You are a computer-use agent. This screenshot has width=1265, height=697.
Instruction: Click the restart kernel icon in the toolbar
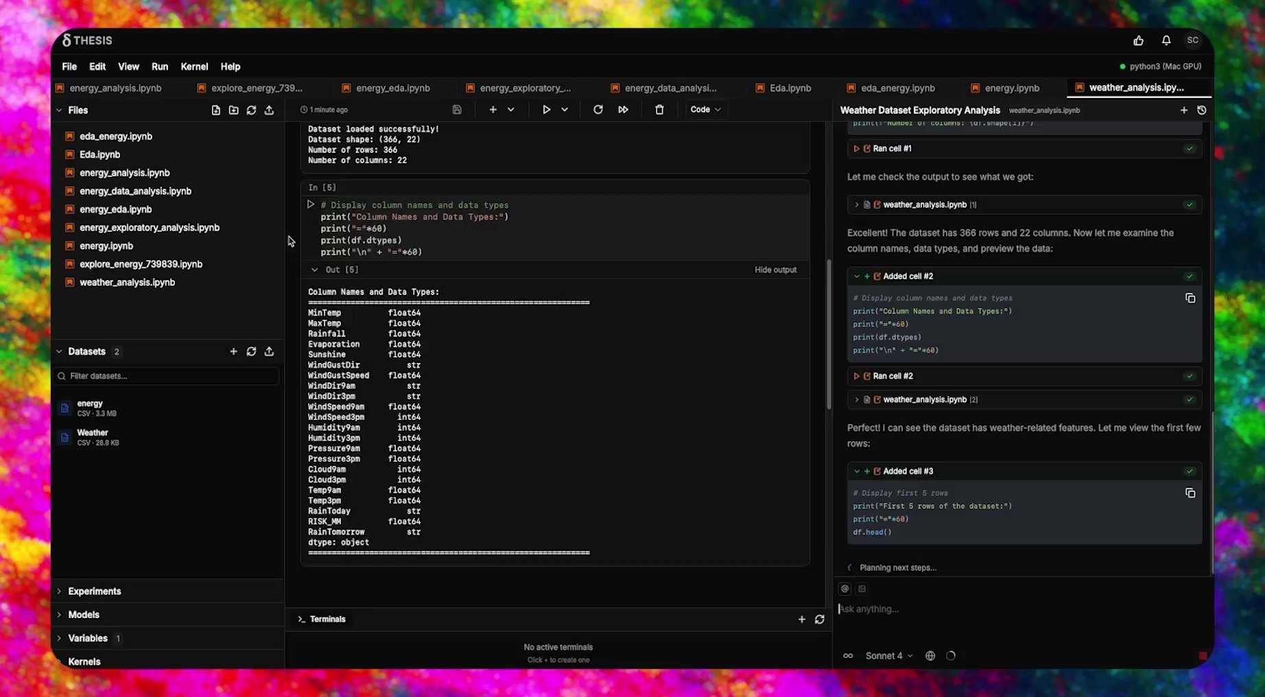pos(598,110)
